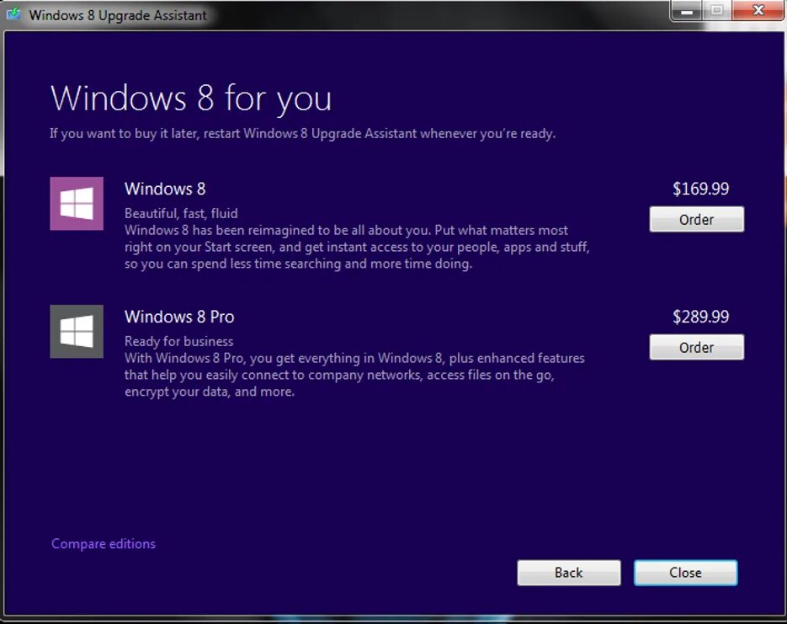
Task: Click the 'Windows 8 Upgrade Assistant' title bar text
Action: (118, 15)
